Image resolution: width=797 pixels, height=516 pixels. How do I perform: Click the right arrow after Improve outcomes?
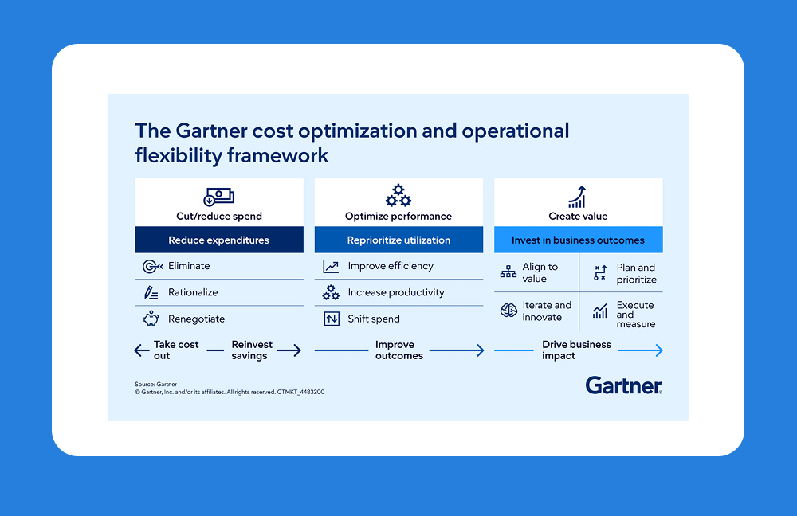(457, 350)
